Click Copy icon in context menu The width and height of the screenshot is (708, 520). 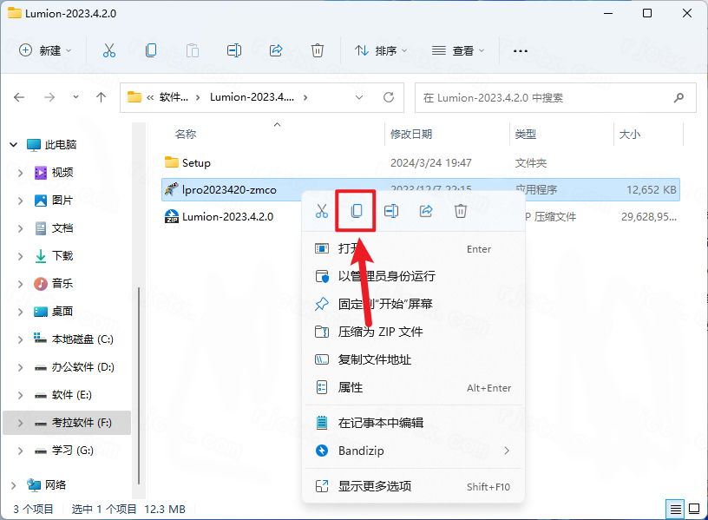point(357,211)
